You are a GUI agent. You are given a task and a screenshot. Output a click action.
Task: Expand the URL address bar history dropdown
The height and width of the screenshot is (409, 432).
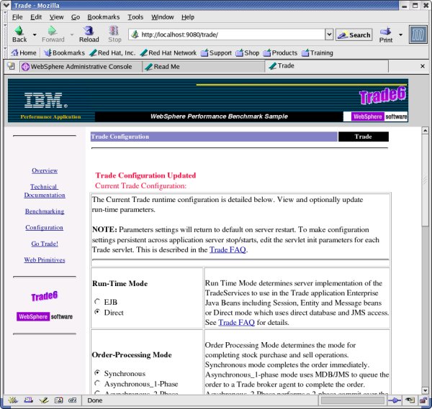[329, 35]
